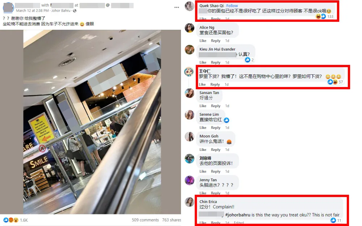
Task: Open reaction icons beside 1.6K count
Action: pos(11,220)
